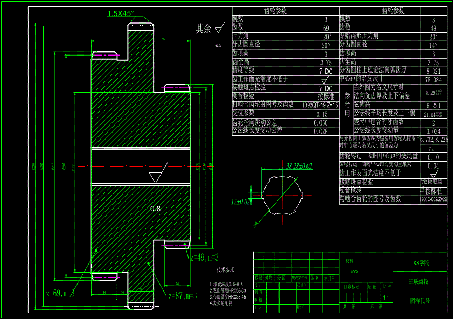Select the -0.15 modification coefficient value
This screenshot has height=319, width=453.
[320, 114]
